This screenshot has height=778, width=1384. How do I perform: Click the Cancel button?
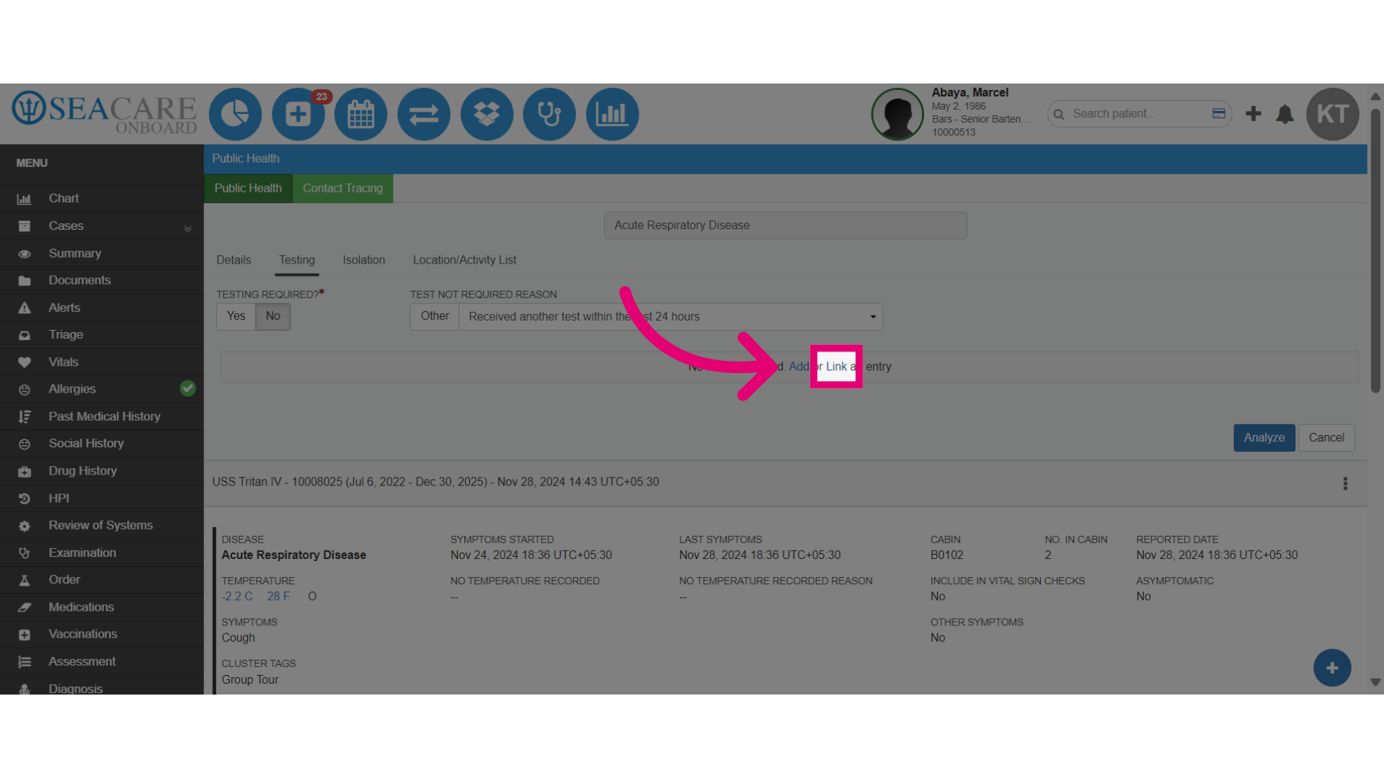point(1326,438)
